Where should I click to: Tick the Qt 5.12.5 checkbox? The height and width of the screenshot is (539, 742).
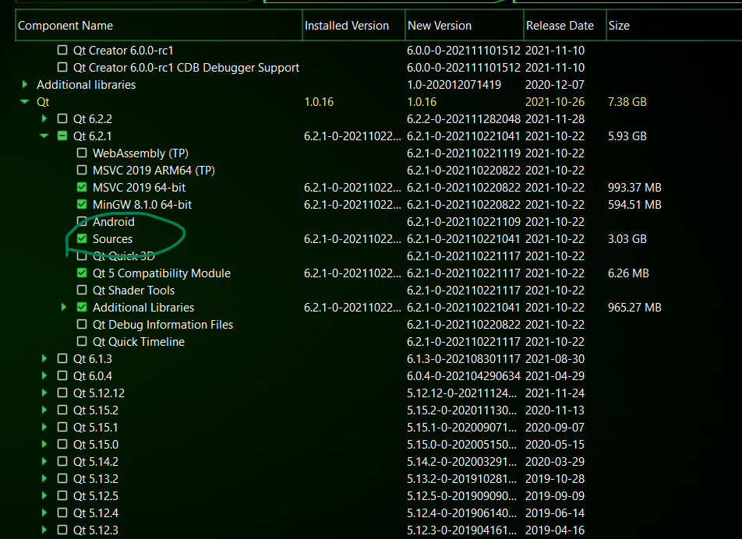click(x=62, y=495)
